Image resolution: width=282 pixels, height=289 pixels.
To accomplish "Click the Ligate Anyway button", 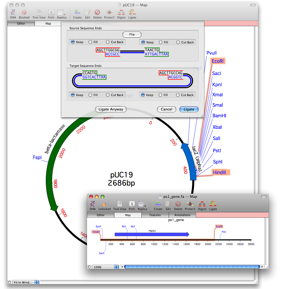I will pos(111,109).
